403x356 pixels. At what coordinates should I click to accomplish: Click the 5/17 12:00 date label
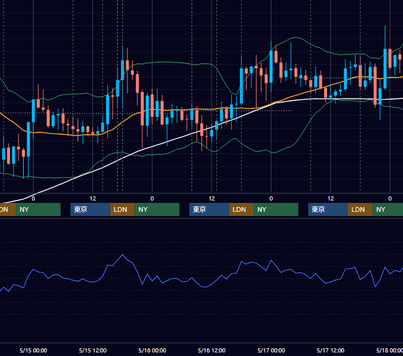point(331,350)
